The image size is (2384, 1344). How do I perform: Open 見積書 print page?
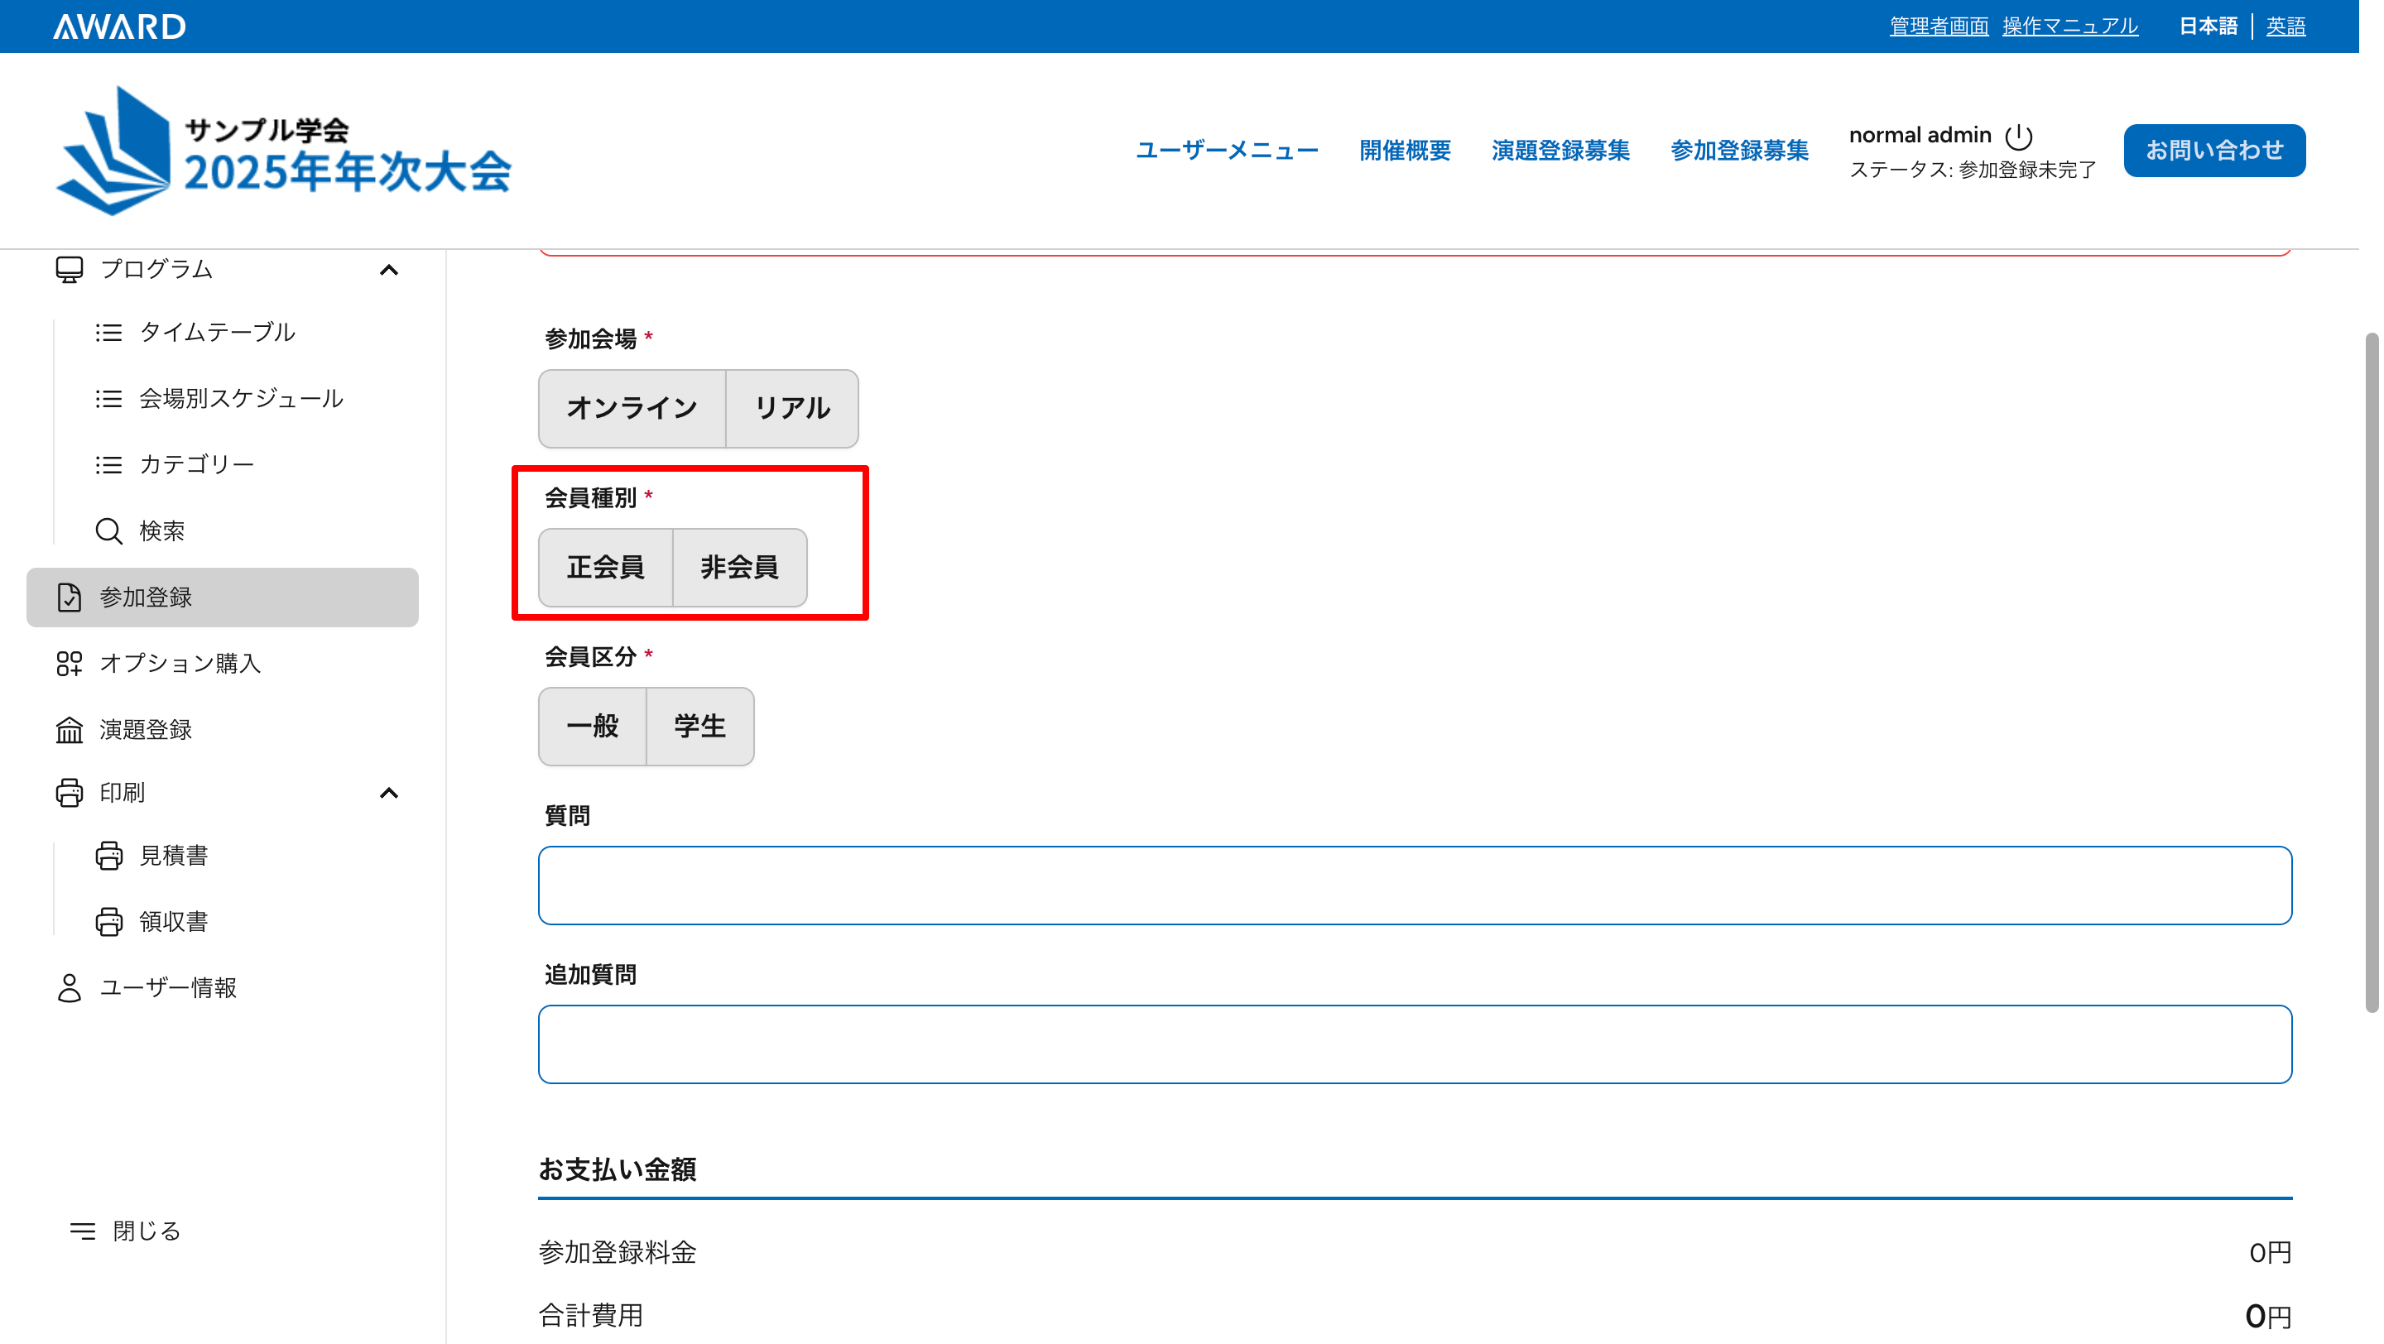(174, 856)
